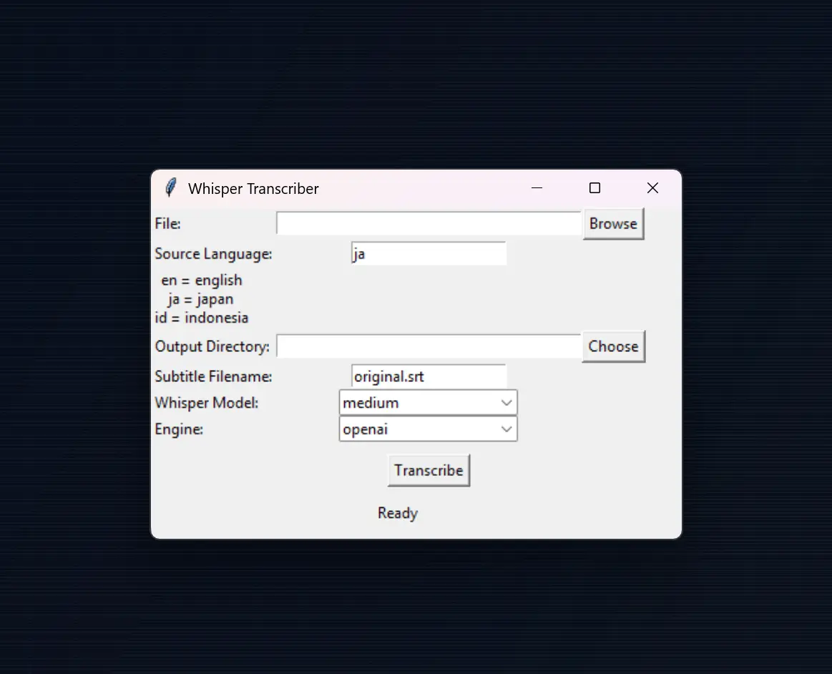
Task: Click the openai engine label in combo box
Action: [x=366, y=429]
